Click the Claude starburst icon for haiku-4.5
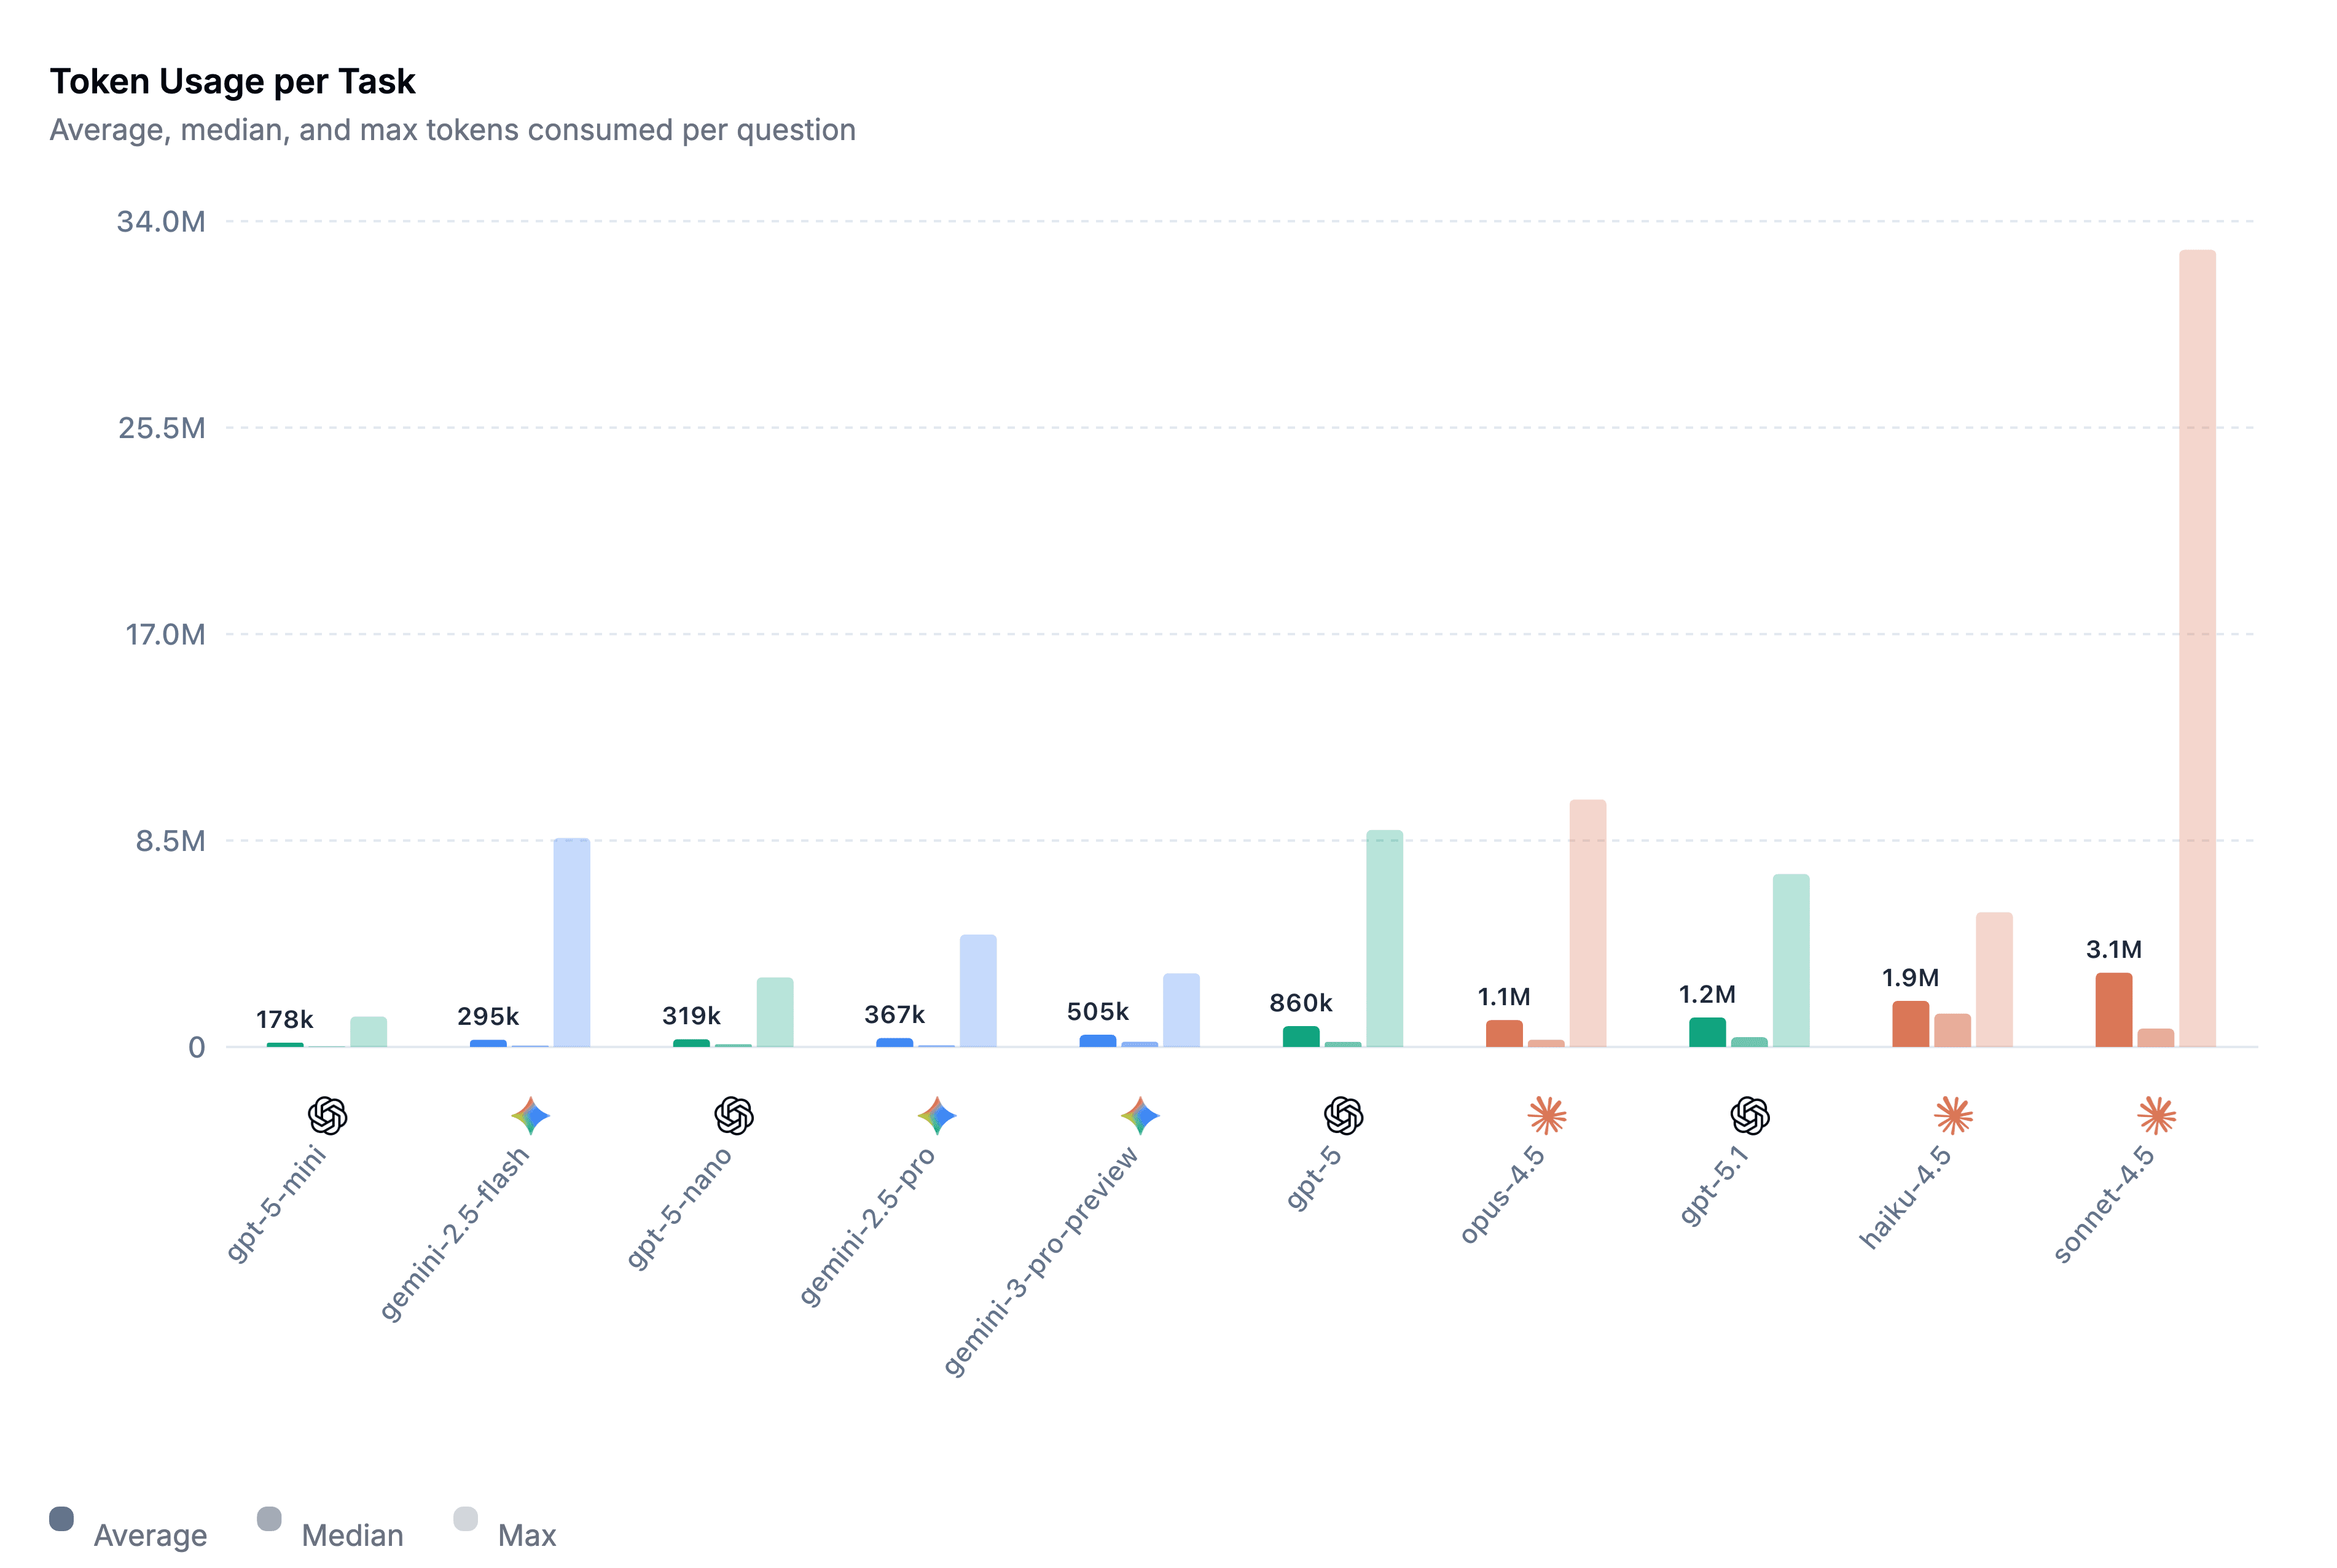The image size is (2337, 1568). tap(1953, 1115)
